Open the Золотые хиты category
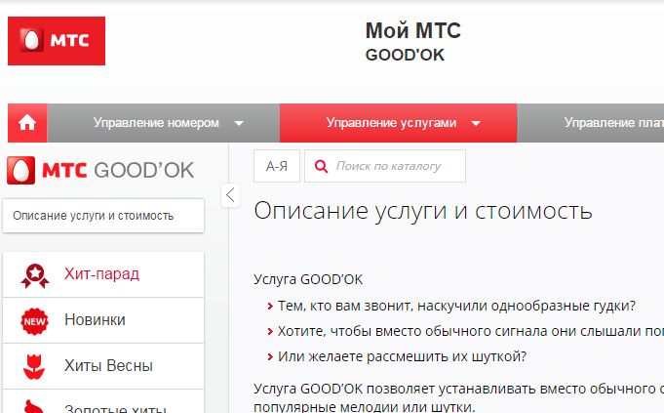Viewport: 664px width, 413px height. pyautogui.click(x=103, y=402)
